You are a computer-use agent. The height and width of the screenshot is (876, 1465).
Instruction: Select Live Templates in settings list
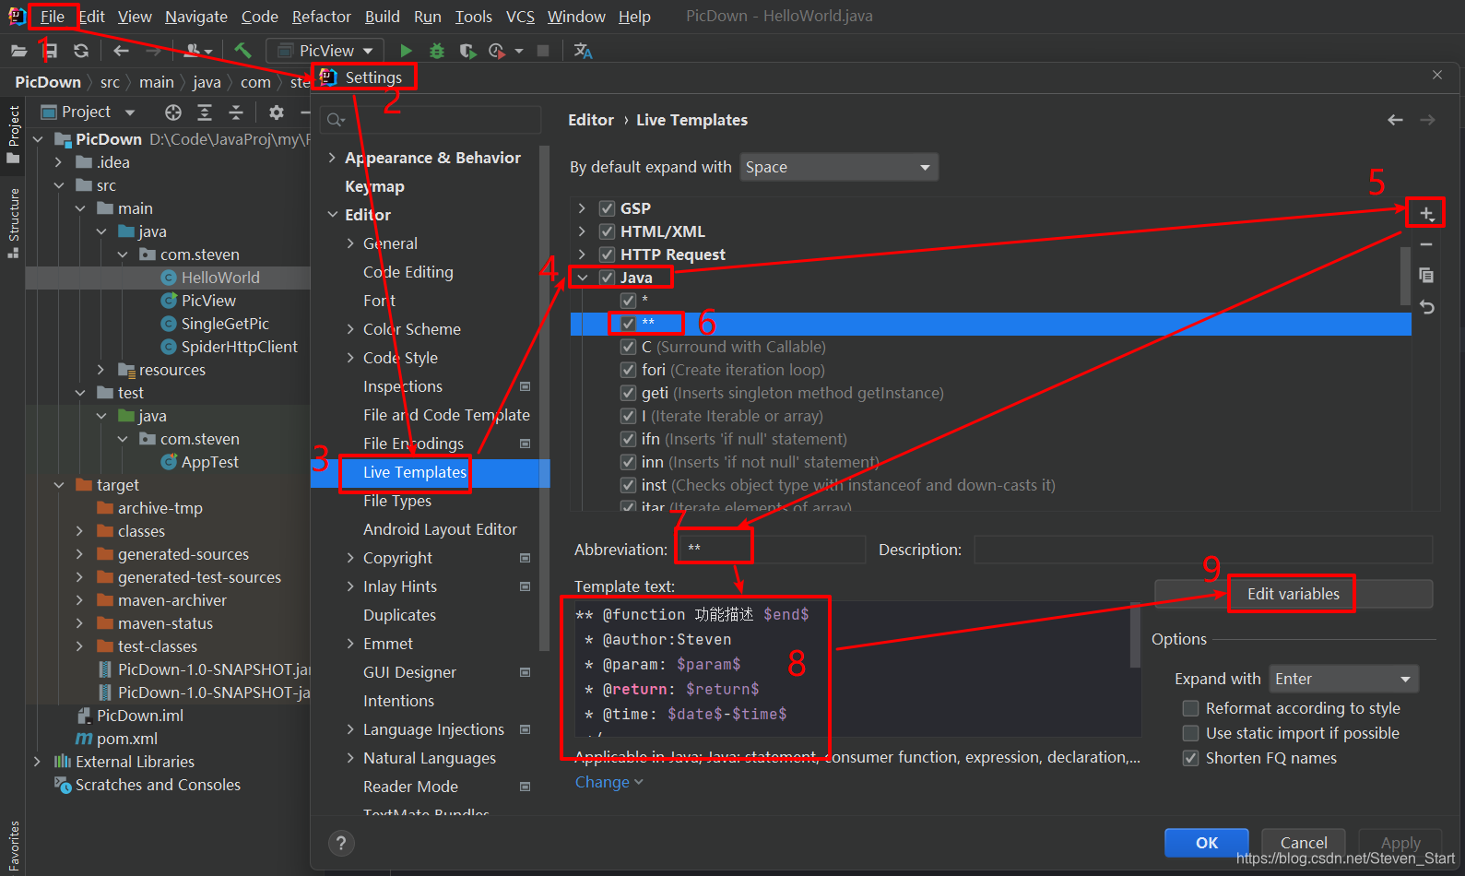coord(415,472)
